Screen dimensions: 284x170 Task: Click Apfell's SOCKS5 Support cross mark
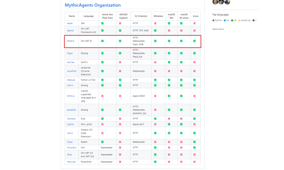[120, 23]
